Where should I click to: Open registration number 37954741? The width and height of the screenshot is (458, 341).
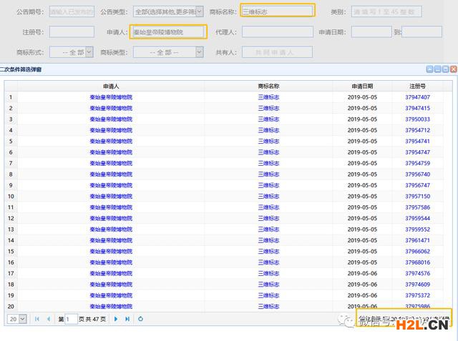click(417, 141)
